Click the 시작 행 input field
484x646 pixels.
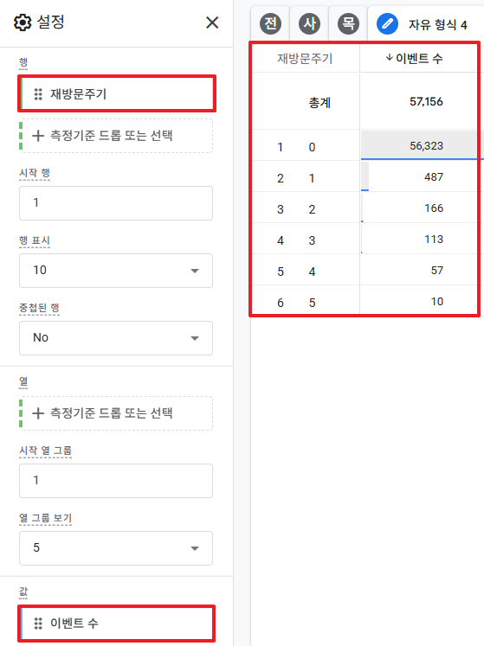tap(116, 203)
